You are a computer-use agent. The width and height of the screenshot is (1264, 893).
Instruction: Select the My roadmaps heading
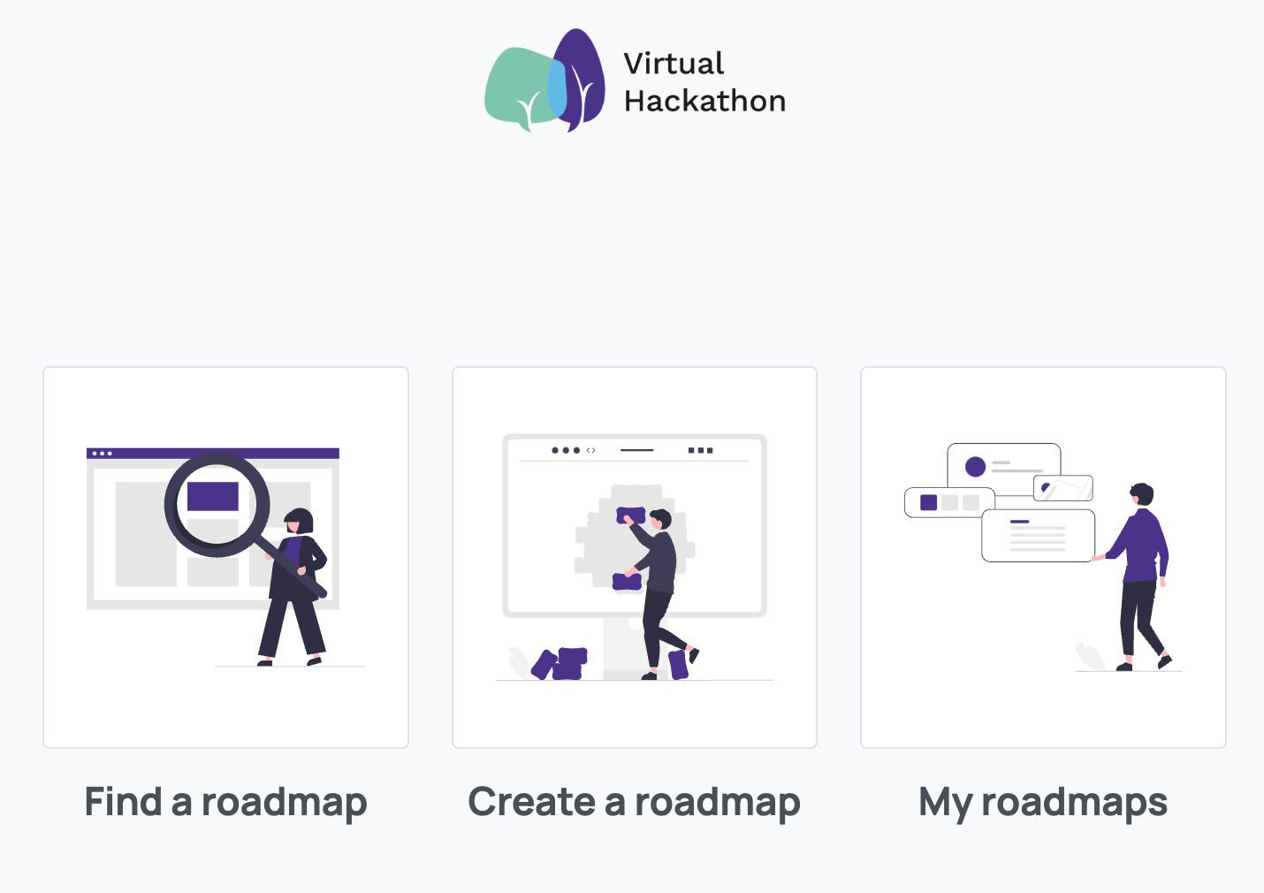pos(1043,803)
